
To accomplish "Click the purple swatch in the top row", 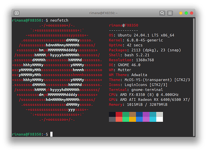I will 146,114.
